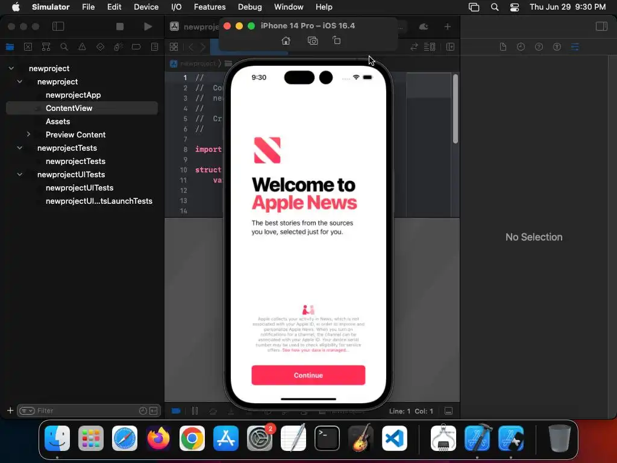Open the Report navigator icon

click(x=154, y=47)
